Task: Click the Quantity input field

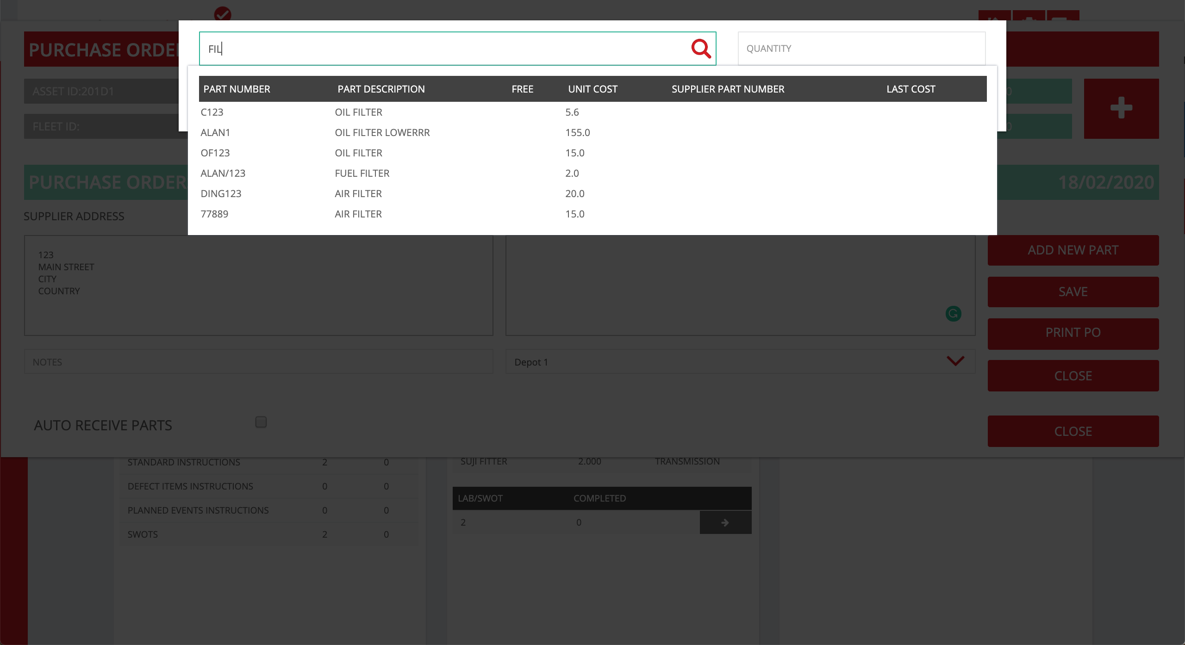Action: 861,49
